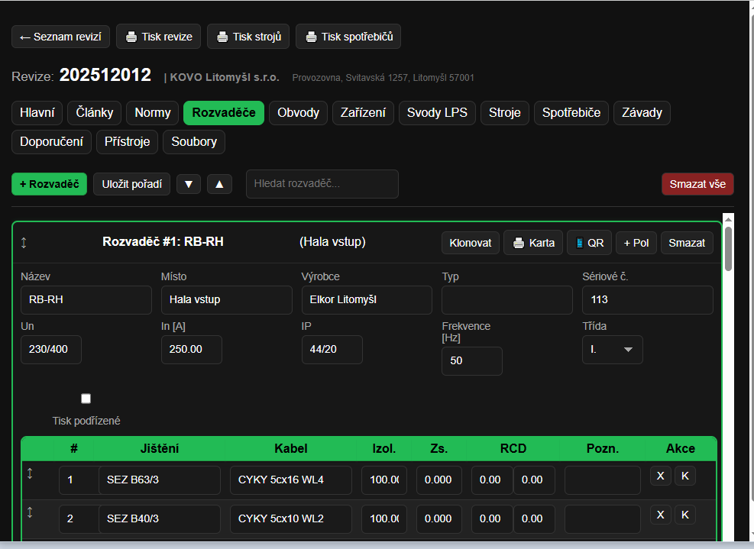Click the vertical scrollbar of the switchboard list
The width and height of the screenshot is (754, 549).
click(728, 249)
